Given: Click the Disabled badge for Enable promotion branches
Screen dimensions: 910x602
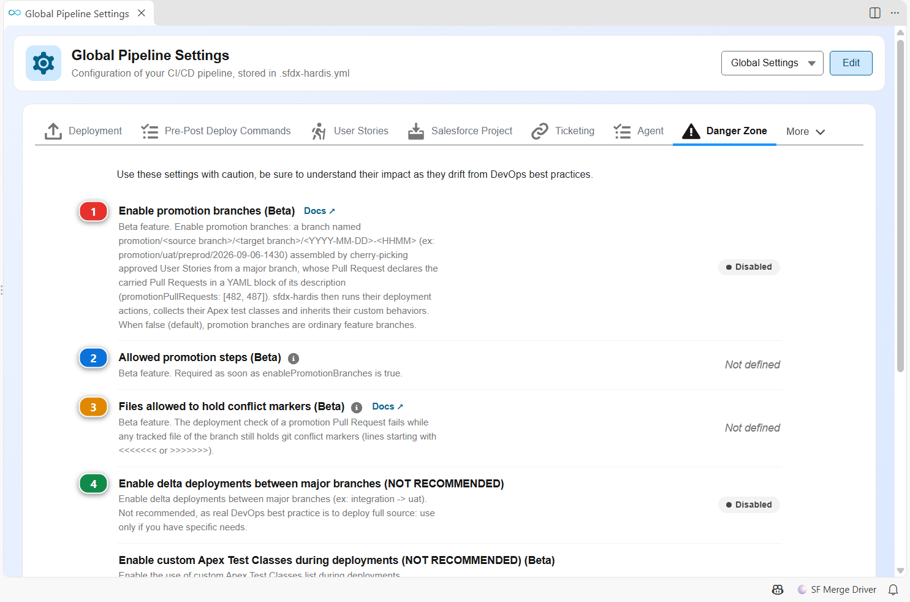Looking at the screenshot, I should (x=749, y=267).
